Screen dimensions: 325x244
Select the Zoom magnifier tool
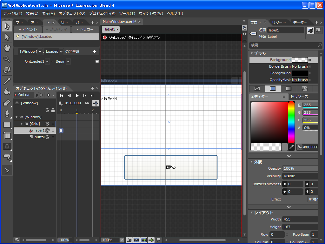(x=7, y=59)
